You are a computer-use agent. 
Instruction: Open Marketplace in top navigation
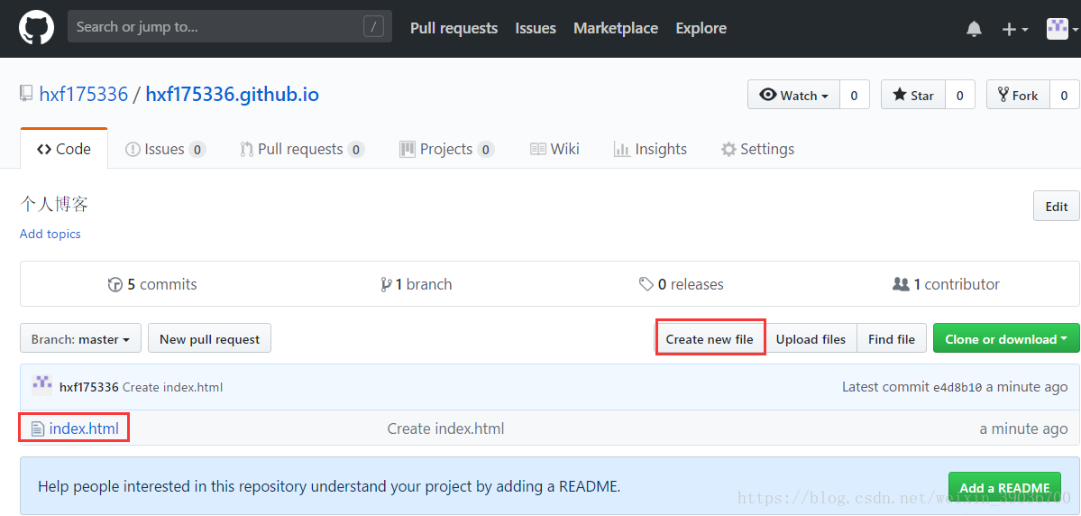[616, 28]
